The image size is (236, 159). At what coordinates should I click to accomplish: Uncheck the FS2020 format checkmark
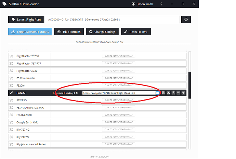tap(11, 93)
